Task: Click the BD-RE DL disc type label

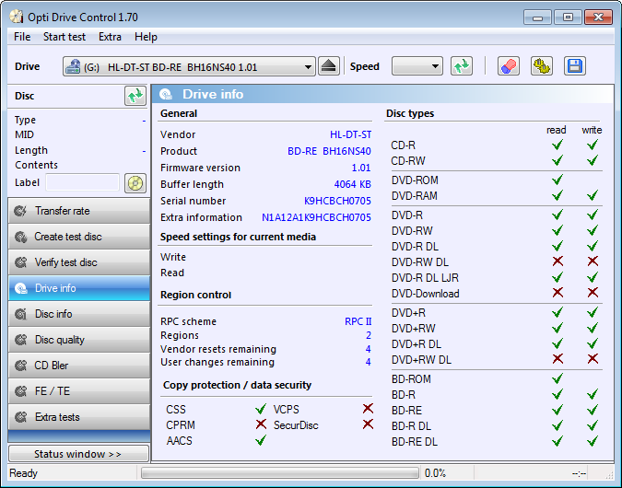Action: 415,442
